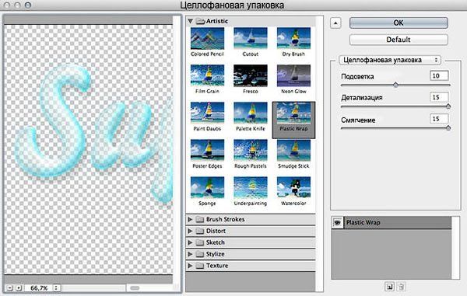Click the preview horizontal scrollbar thumb

[135, 288]
